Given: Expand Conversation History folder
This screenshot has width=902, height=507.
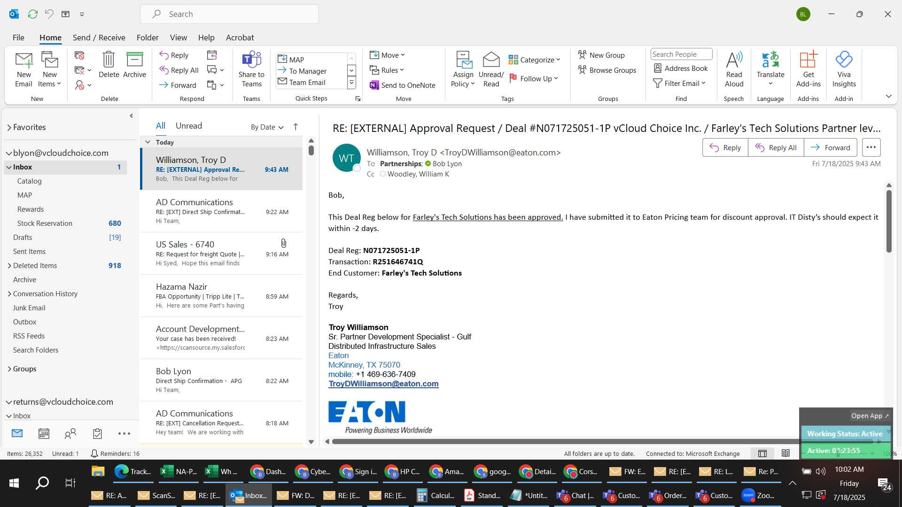Looking at the screenshot, I should click(x=9, y=294).
